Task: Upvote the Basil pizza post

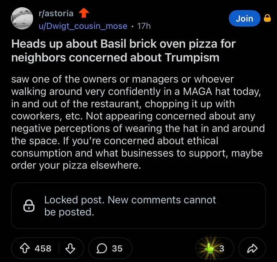Action: tap(24, 249)
